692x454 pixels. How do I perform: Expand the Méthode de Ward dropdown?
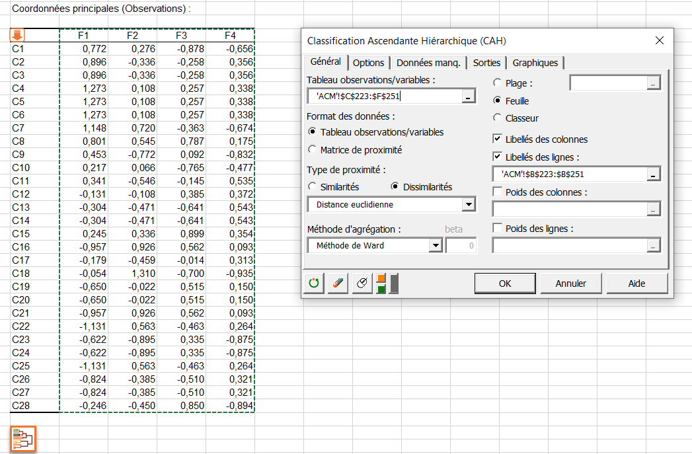coord(435,246)
